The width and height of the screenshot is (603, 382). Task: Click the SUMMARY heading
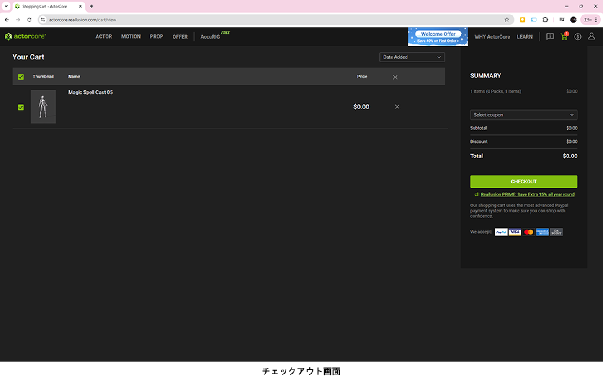[x=486, y=76]
